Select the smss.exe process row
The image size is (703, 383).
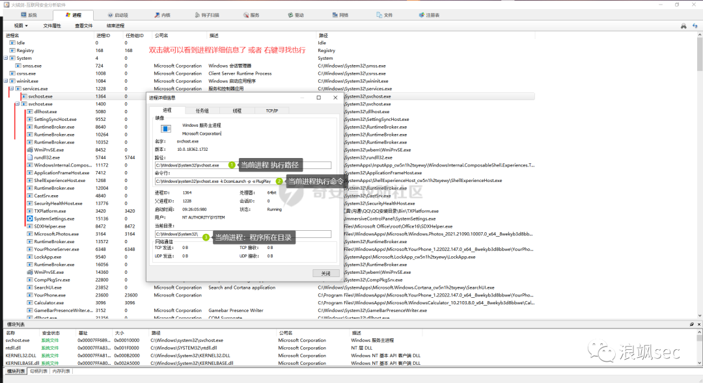pyautogui.click(x=269, y=66)
